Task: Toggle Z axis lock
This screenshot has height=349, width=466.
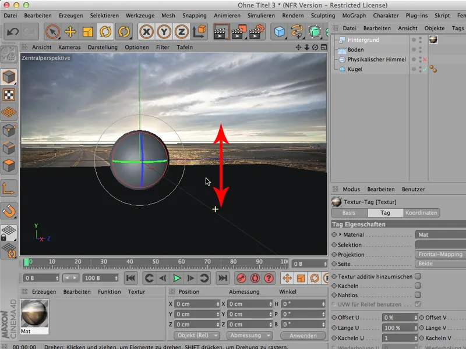Action: pos(182,31)
